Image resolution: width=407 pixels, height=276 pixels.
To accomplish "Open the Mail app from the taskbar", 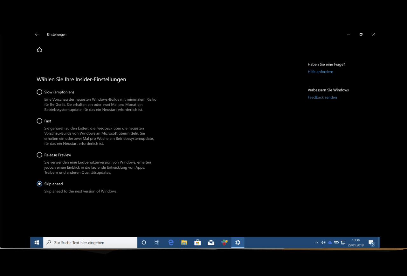I will [x=211, y=242].
